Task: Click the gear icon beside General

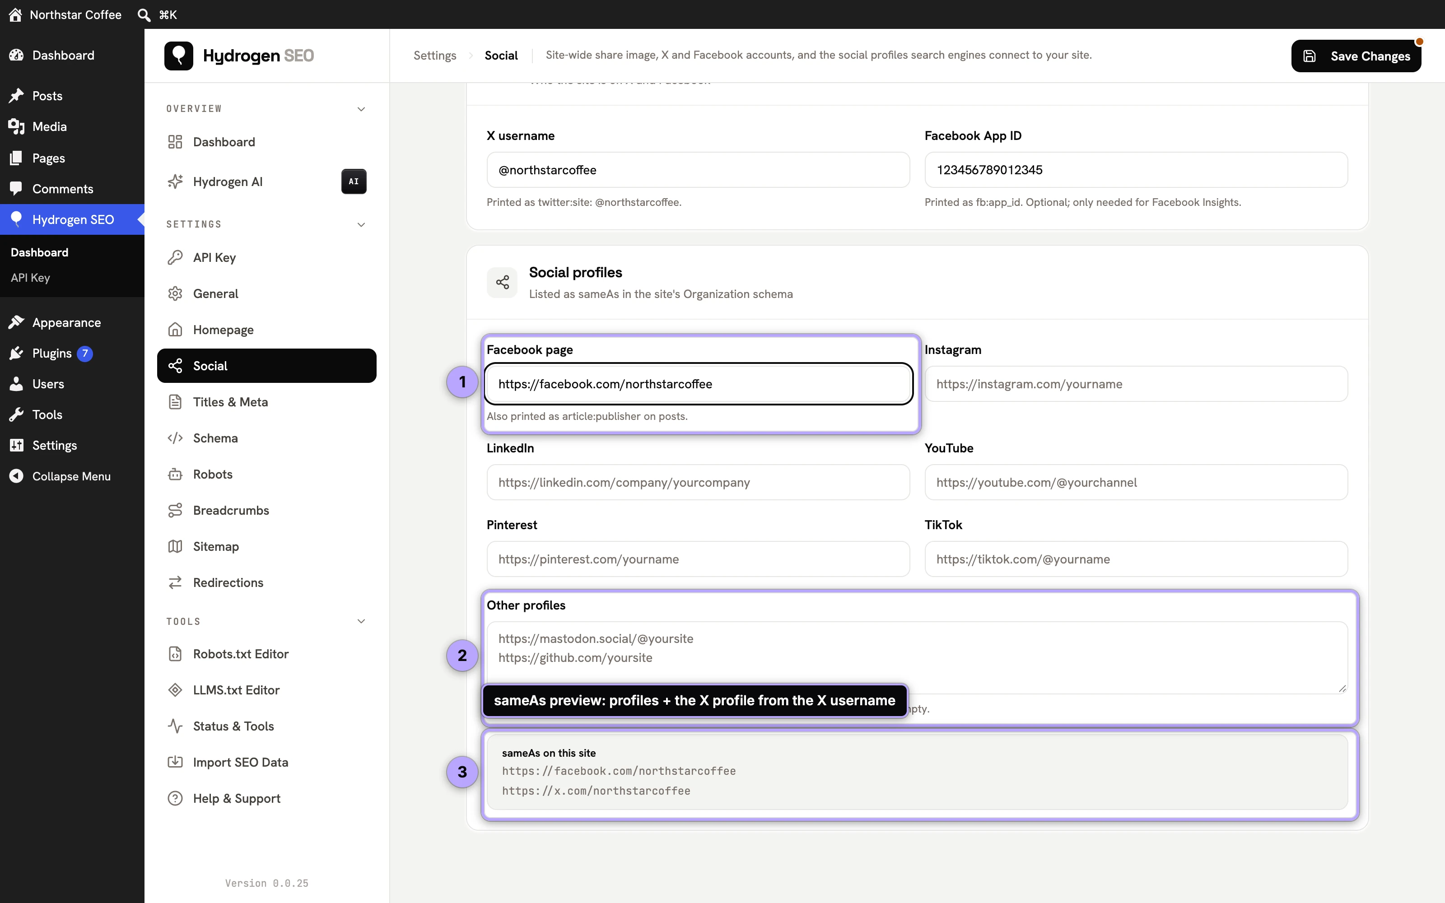Action: (x=175, y=294)
